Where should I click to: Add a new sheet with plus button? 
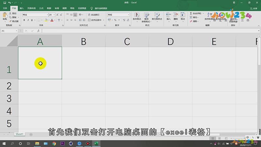(x=31, y=135)
